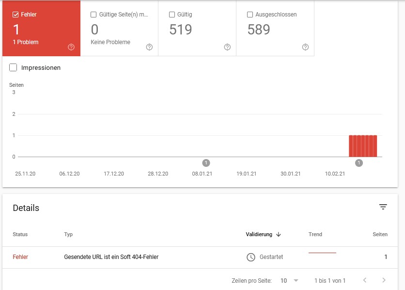Click the clock icon next to Gestartet
Viewport: 405px width, 290px height.
251,257
